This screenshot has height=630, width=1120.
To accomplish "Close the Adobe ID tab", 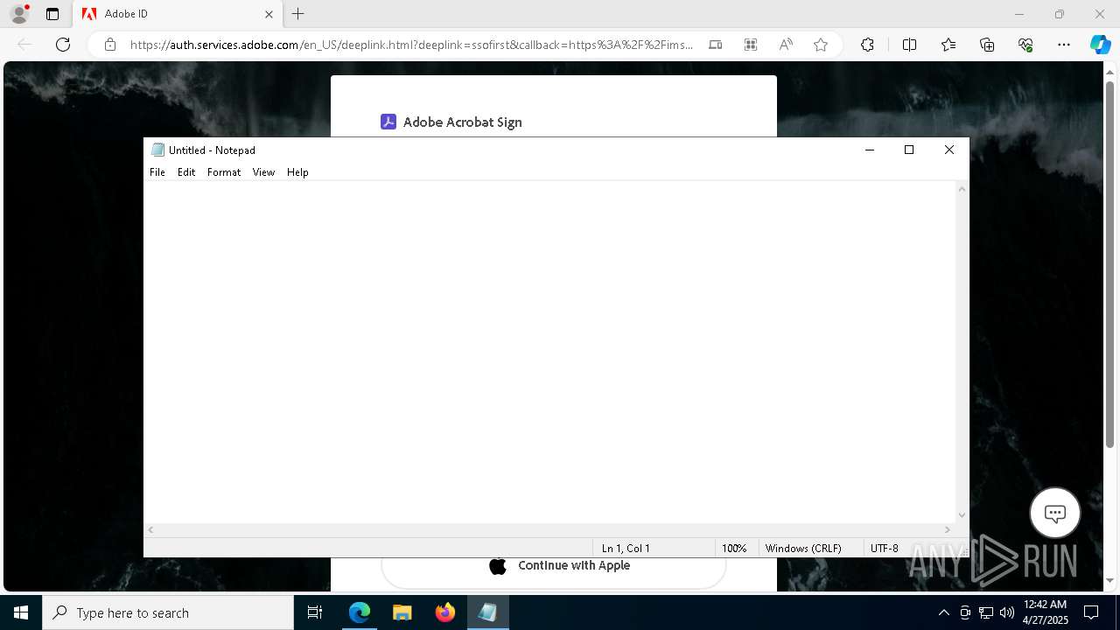I will click(x=269, y=14).
